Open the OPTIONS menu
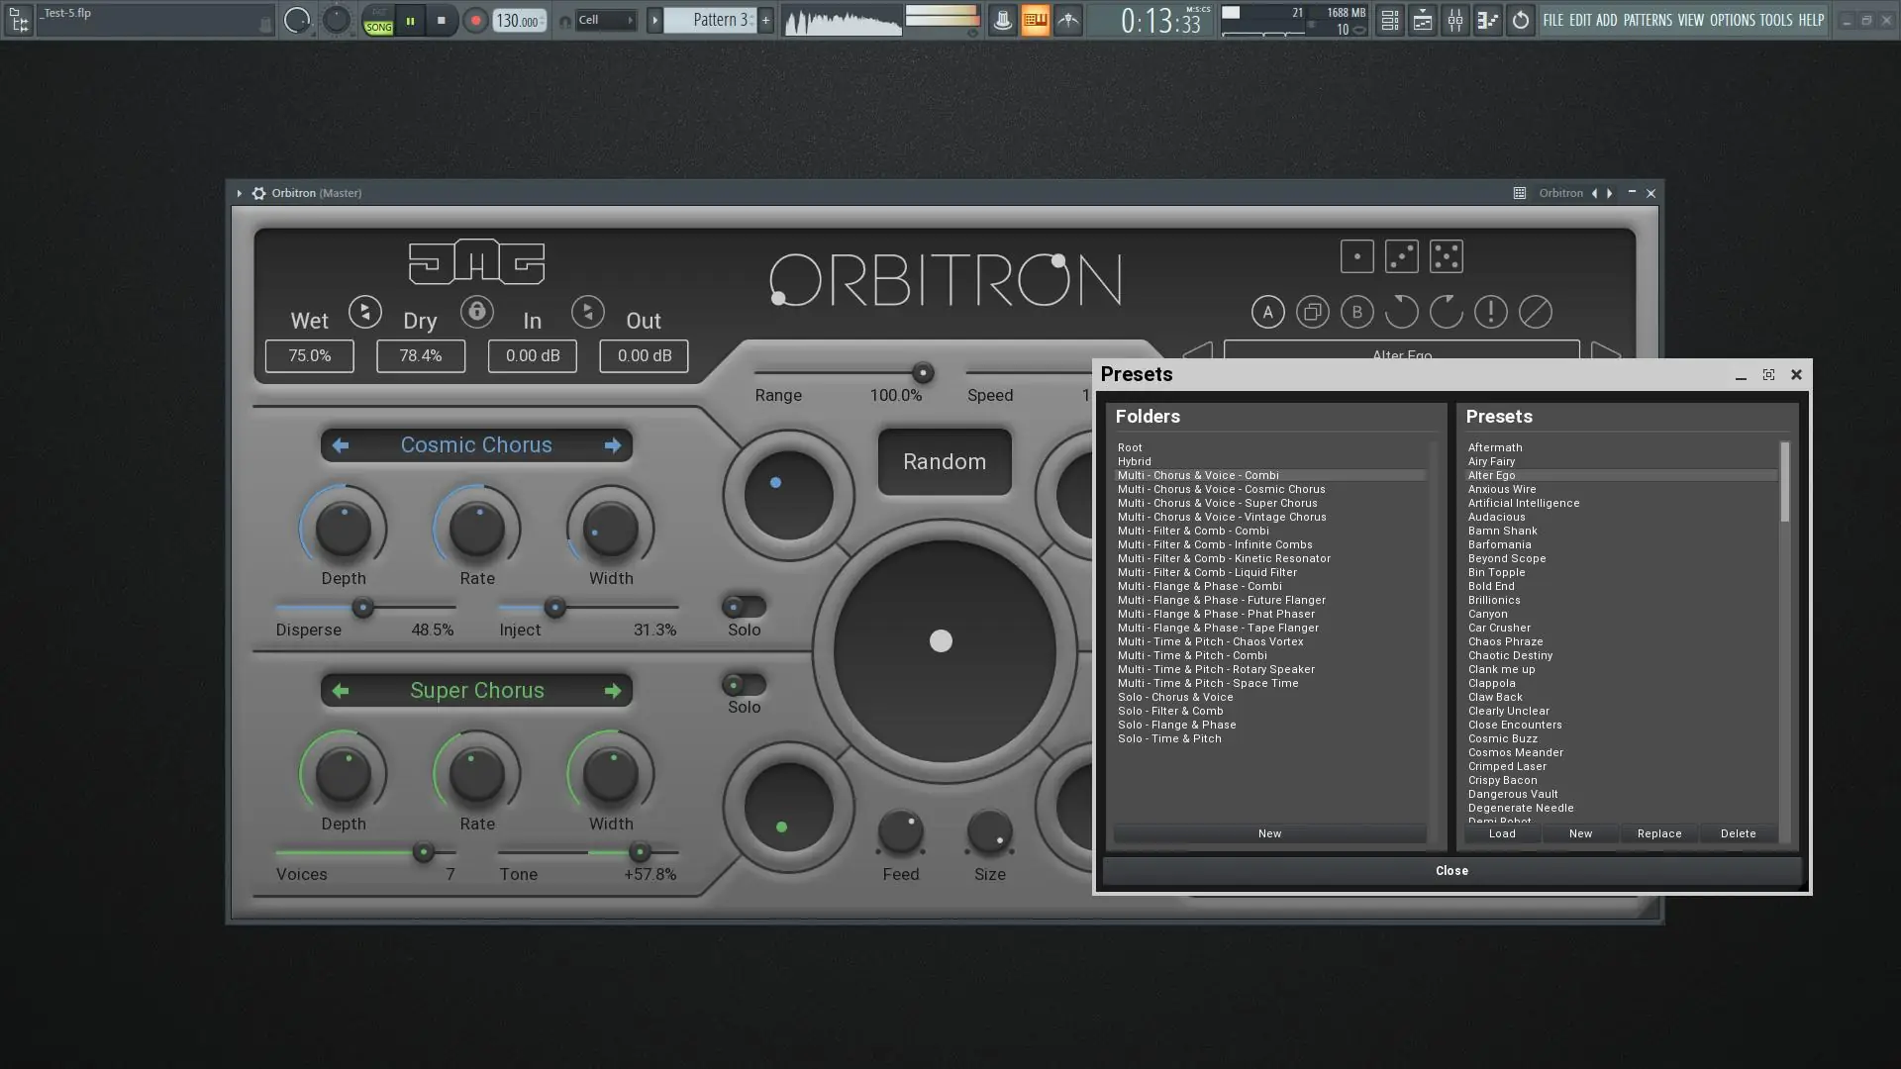 [1732, 20]
